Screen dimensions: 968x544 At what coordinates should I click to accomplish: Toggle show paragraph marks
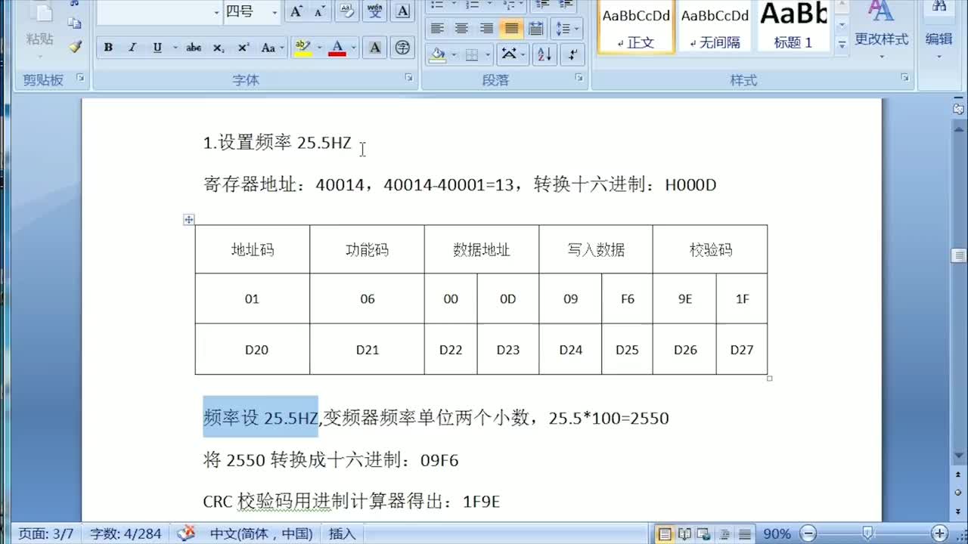tap(572, 54)
